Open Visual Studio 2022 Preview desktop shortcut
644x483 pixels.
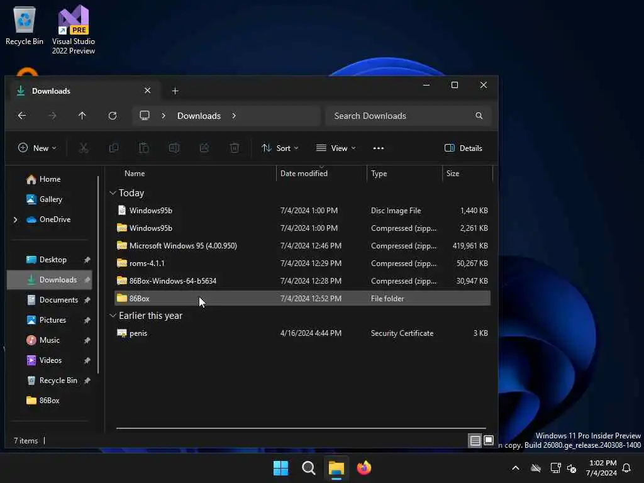(74, 30)
